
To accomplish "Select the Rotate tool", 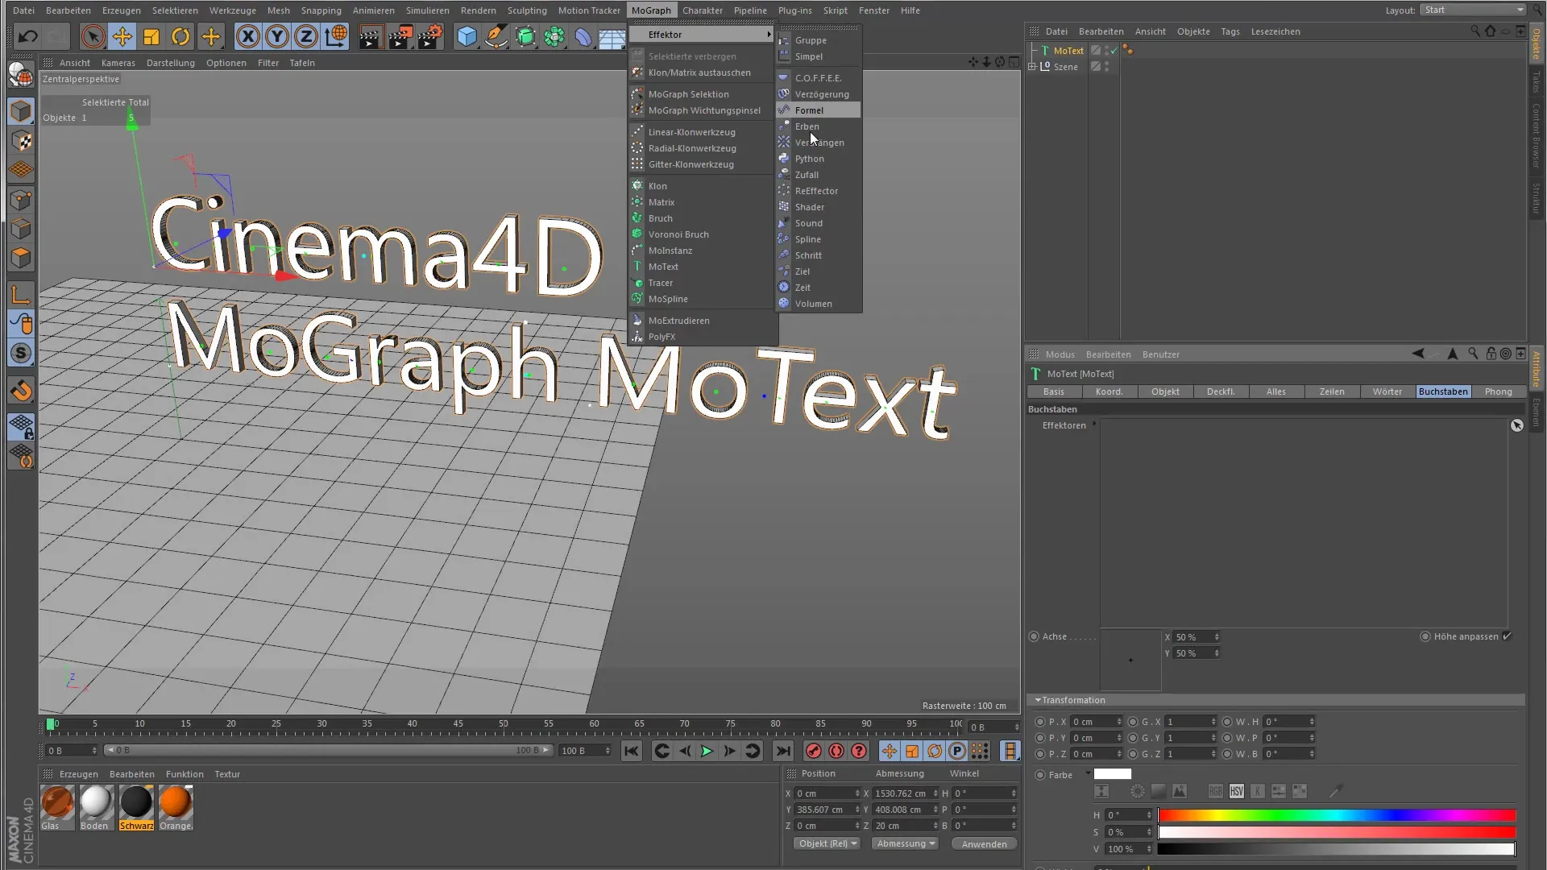I will click(180, 36).
